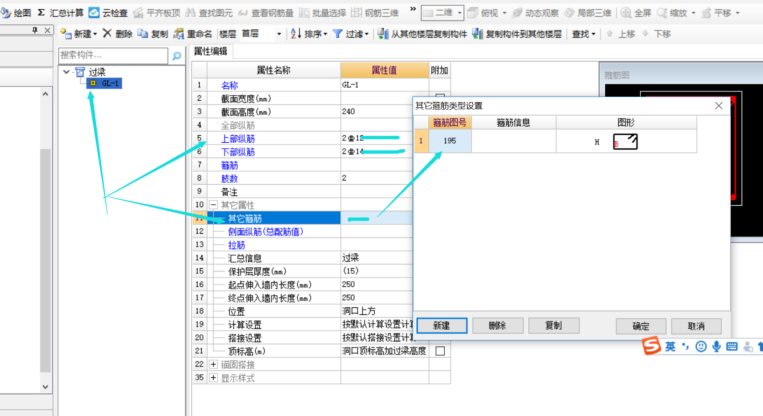
Task: Run 汇总计算 summary calculation
Action: [x=60, y=13]
